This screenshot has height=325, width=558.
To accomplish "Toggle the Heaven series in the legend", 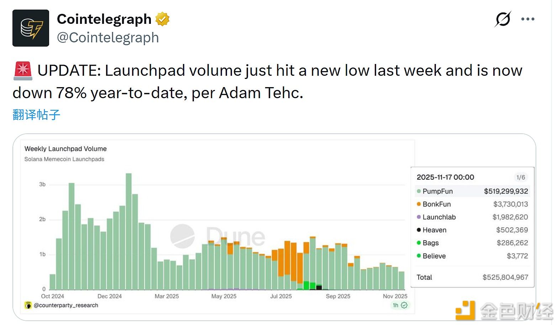I will [434, 230].
